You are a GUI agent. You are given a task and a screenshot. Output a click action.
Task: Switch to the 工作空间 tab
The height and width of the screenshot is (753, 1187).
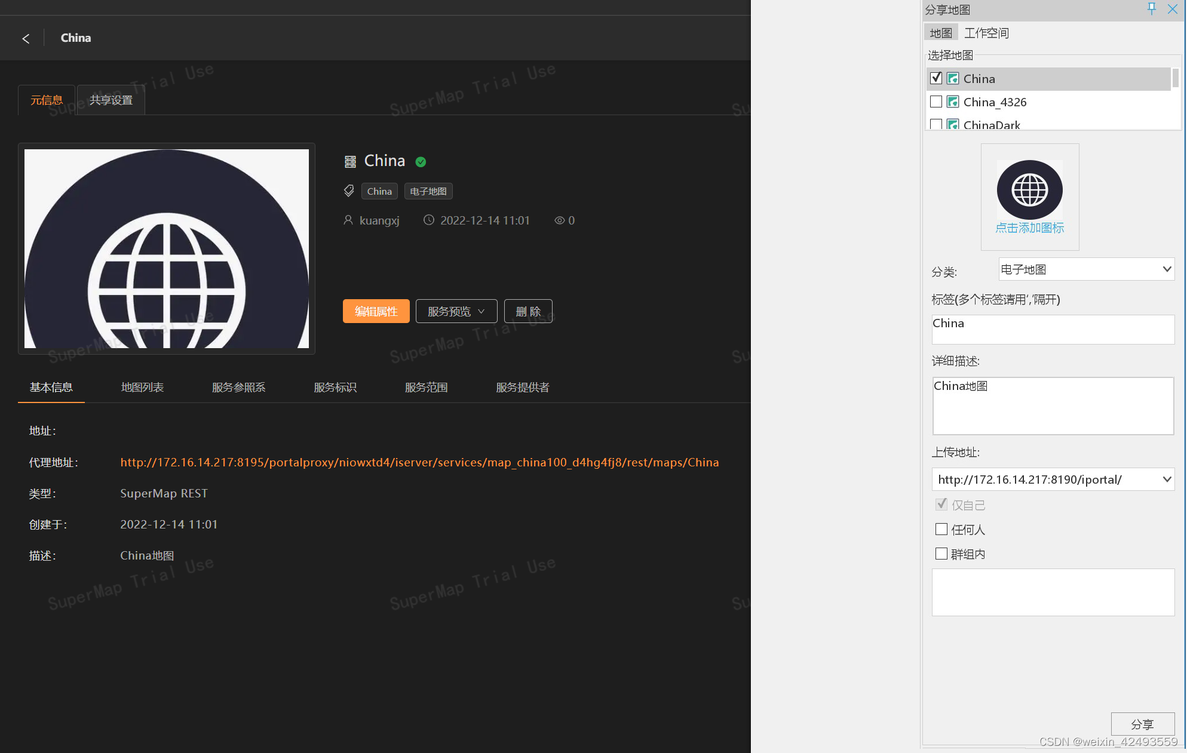pos(986,33)
